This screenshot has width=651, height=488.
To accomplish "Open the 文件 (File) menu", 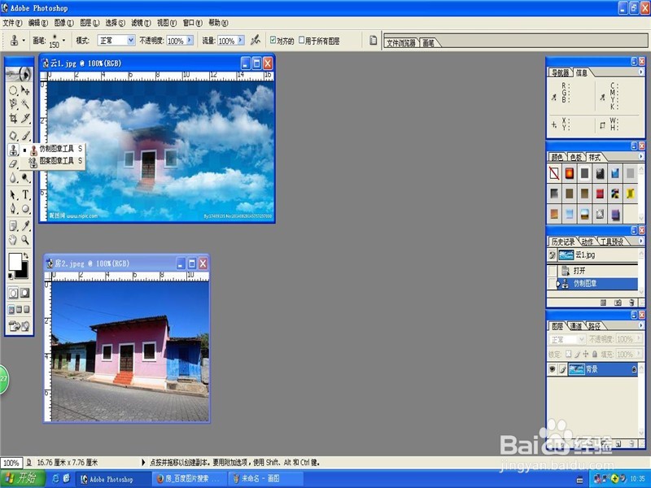I will point(12,23).
